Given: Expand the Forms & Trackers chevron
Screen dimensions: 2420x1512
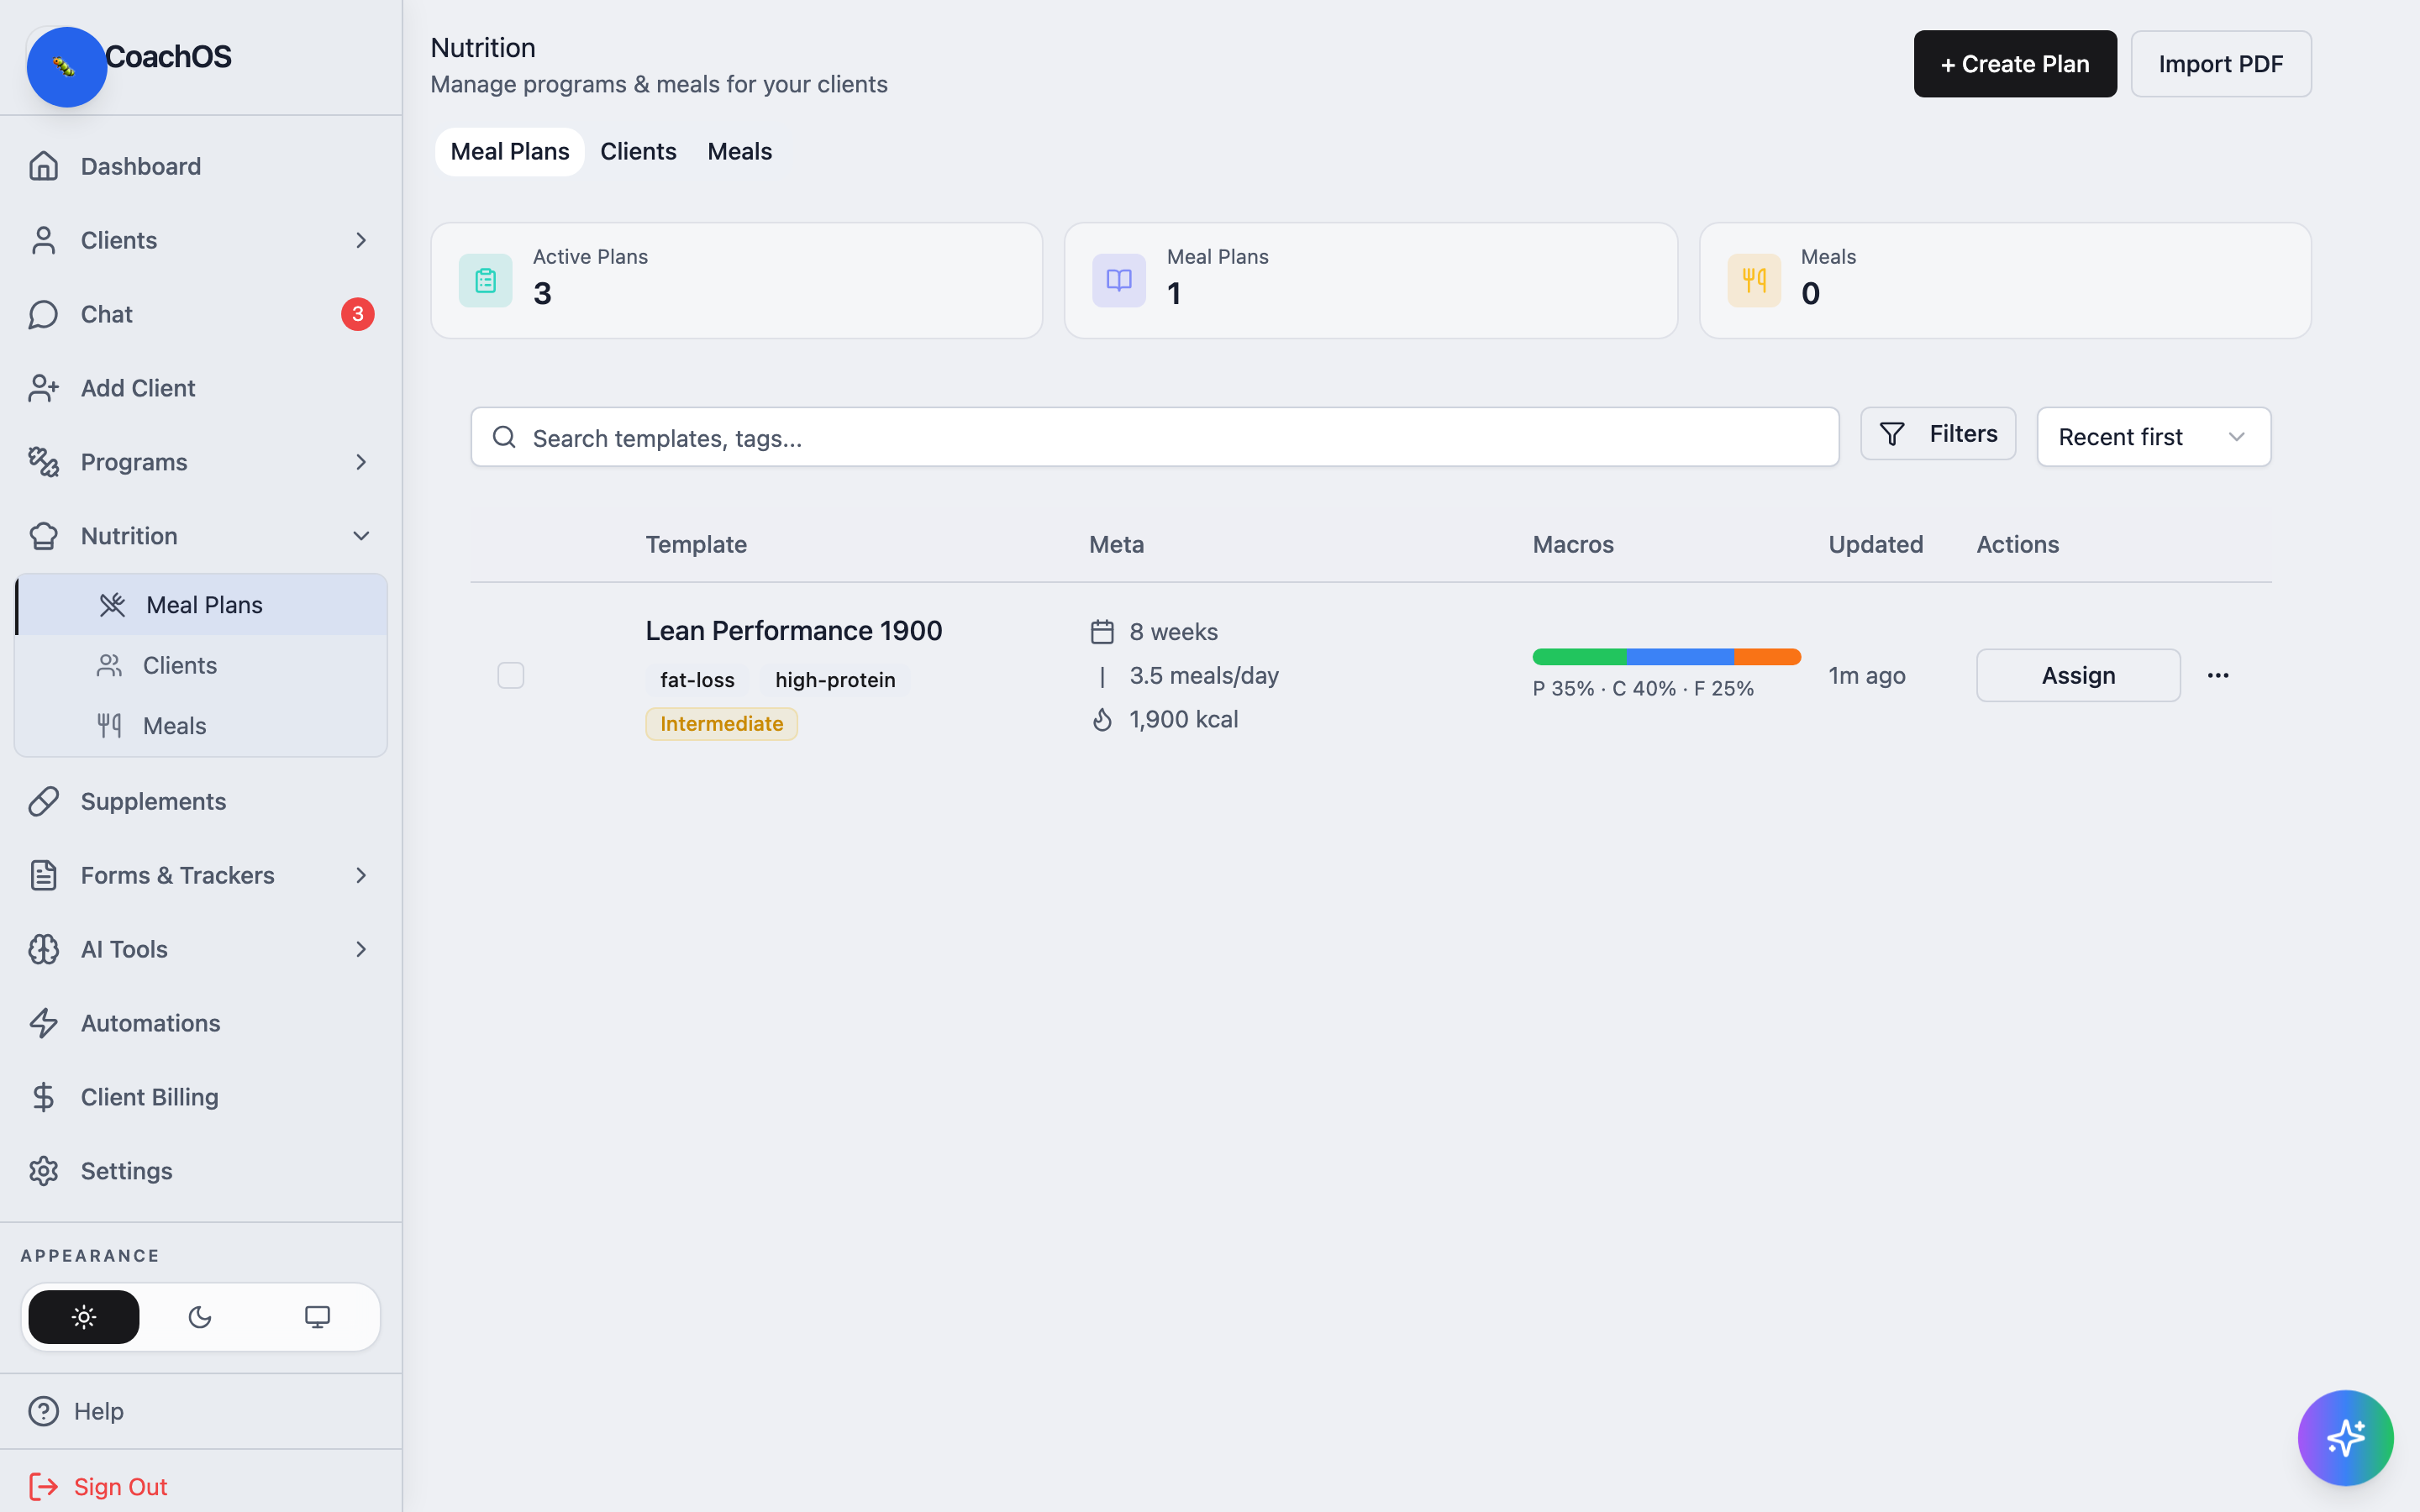Looking at the screenshot, I should (x=361, y=875).
